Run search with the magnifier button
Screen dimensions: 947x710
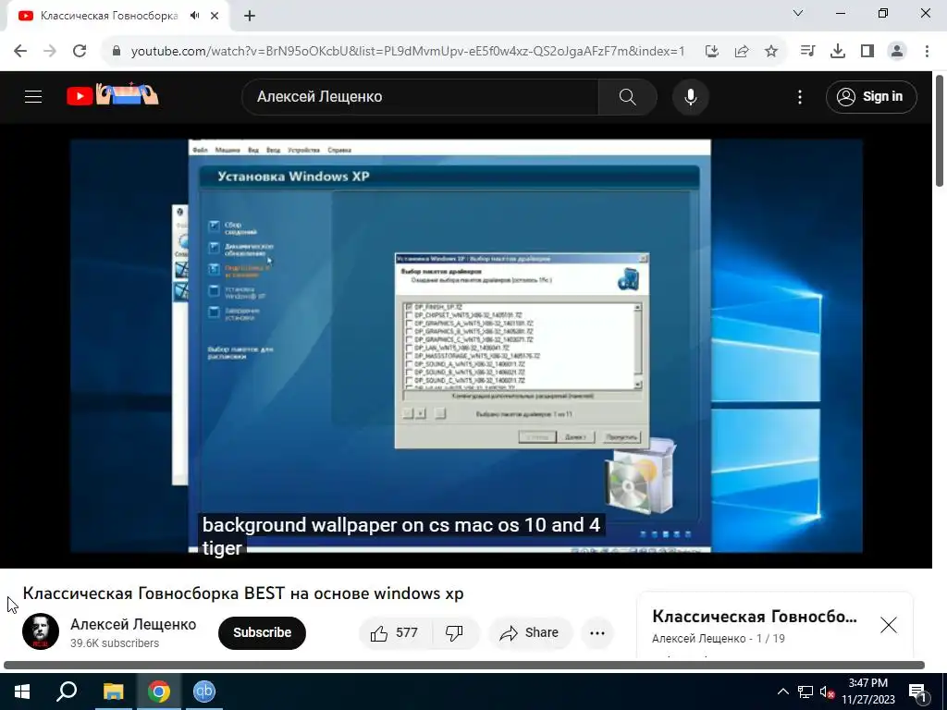pyautogui.click(x=628, y=96)
